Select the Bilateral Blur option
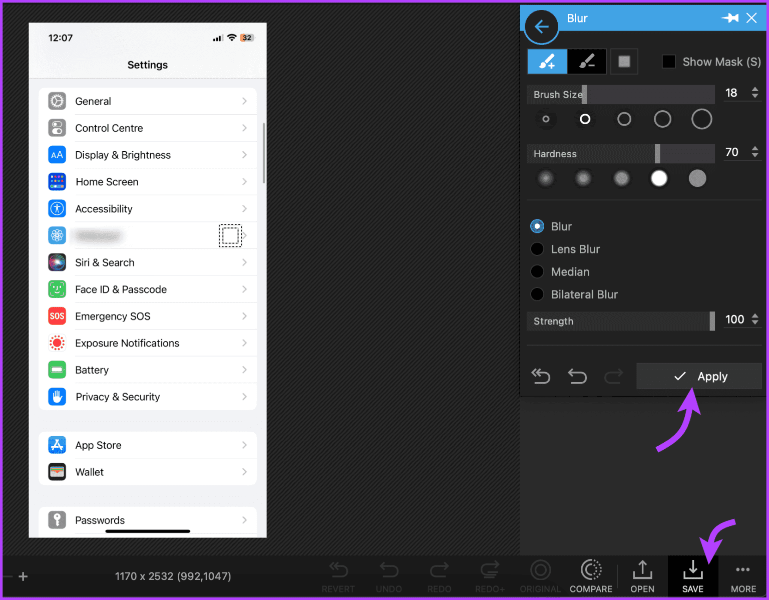The width and height of the screenshot is (769, 600). [537, 294]
